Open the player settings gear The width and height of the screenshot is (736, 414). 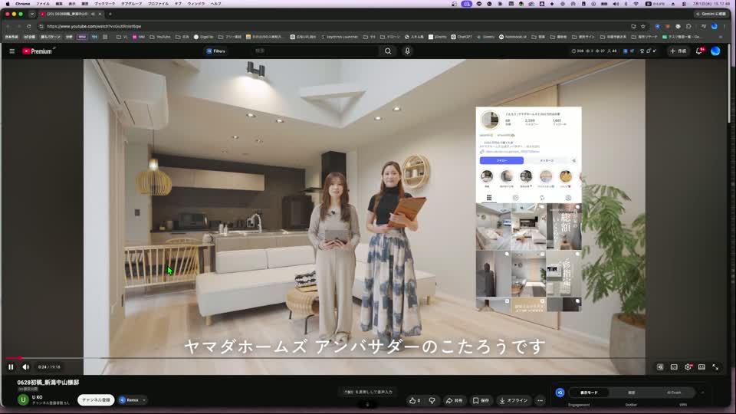click(x=688, y=367)
